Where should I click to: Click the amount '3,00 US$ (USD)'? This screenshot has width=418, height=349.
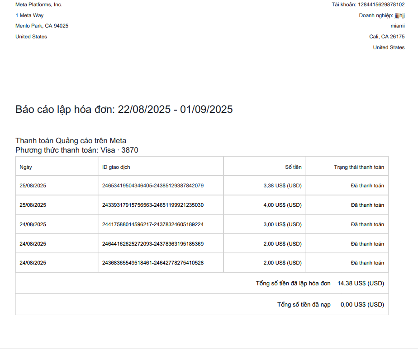[283, 224]
